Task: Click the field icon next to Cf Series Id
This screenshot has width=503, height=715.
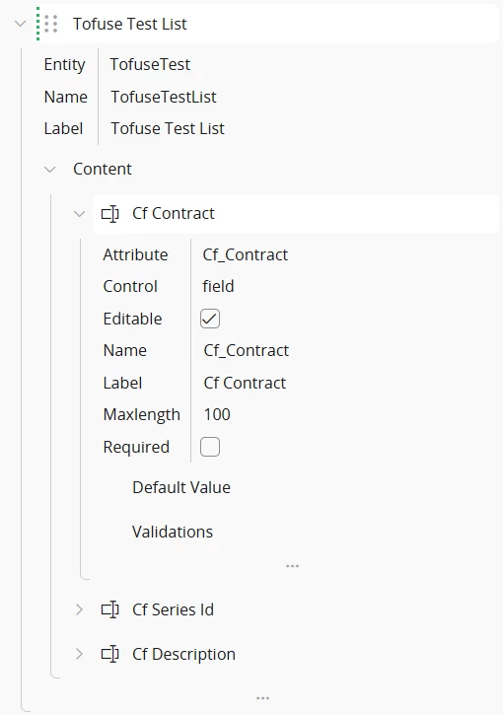Action: click(109, 609)
